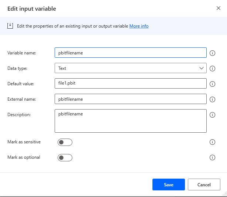
Task: Turn on the Mark as optional switch
Action: click(x=65, y=157)
